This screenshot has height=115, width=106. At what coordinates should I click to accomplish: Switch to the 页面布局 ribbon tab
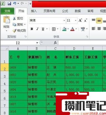coord(49,11)
